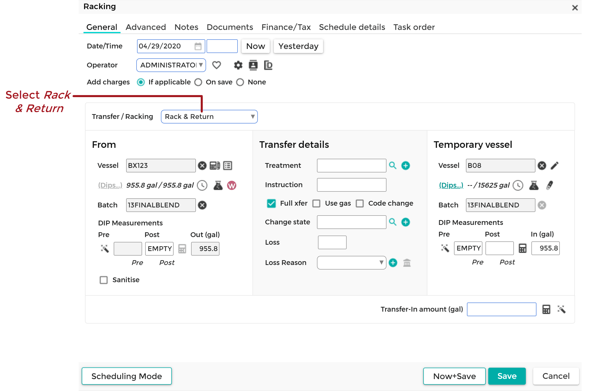Open the Operator ADMINISTRATOR dropdown
Screen dimensions: 589x391
click(x=171, y=65)
